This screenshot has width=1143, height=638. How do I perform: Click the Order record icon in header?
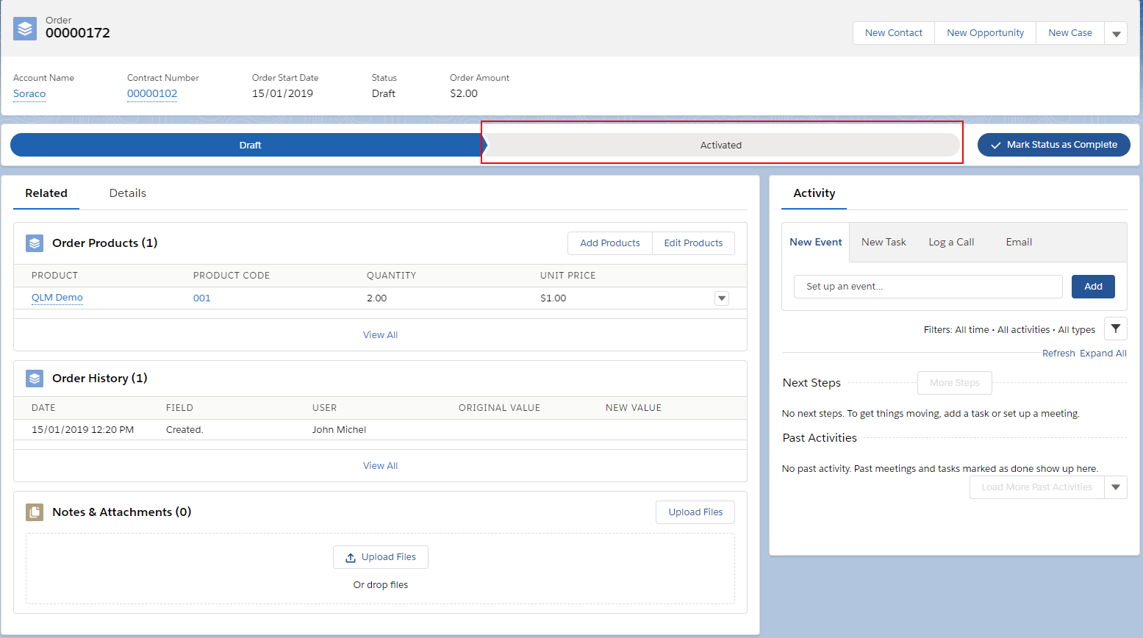click(x=25, y=29)
